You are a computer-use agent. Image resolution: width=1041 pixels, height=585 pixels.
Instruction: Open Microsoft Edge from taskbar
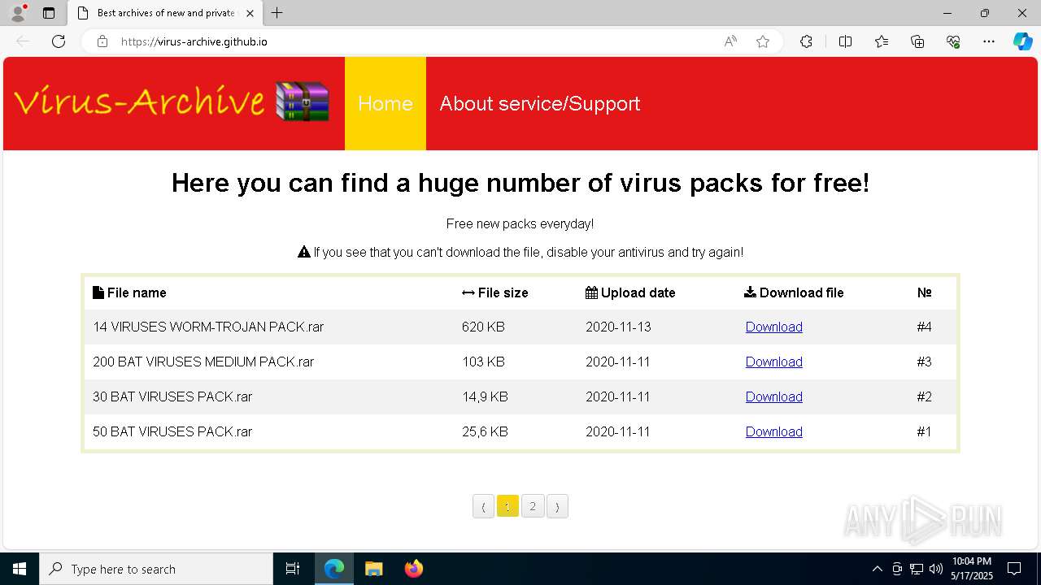point(334,569)
